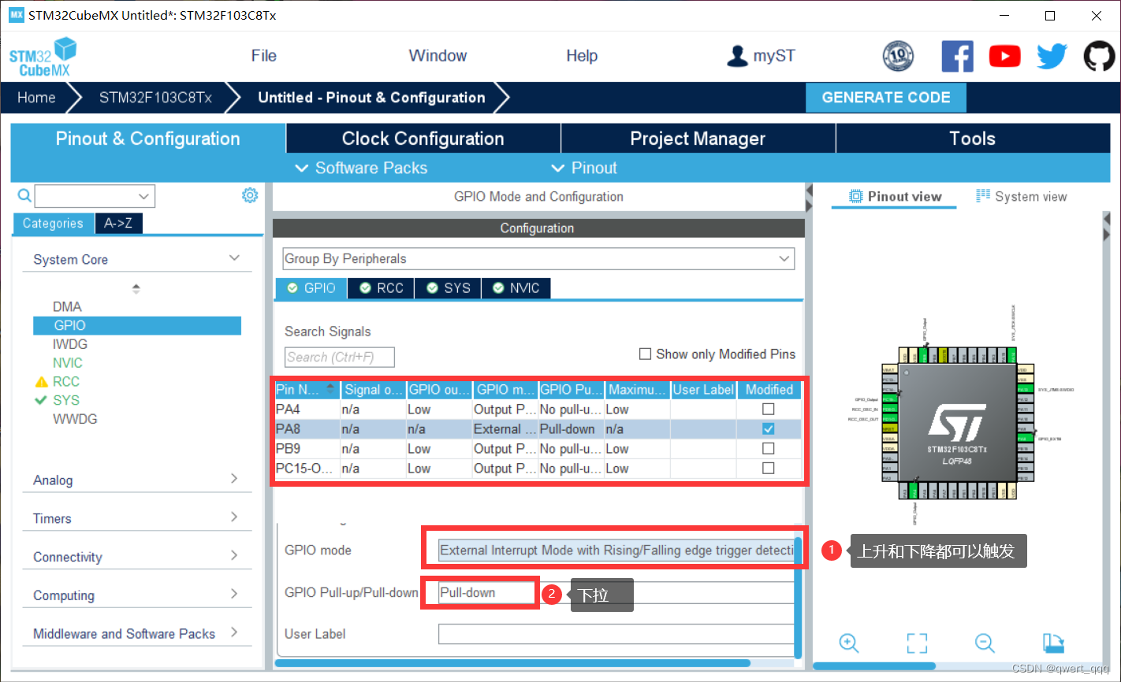Screen dimensions: 1121x682
Task: Open the Help menu
Action: click(x=582, y=56)
